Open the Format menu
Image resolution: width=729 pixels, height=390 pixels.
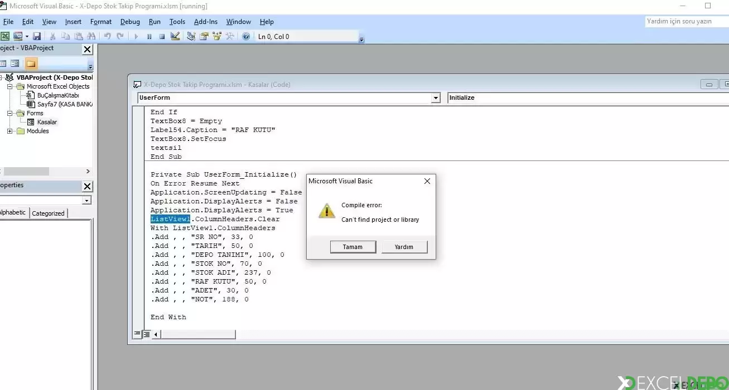pos(101,22)
